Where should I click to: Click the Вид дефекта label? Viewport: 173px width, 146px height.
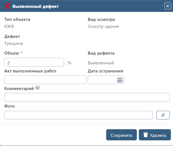pos(101,53)
